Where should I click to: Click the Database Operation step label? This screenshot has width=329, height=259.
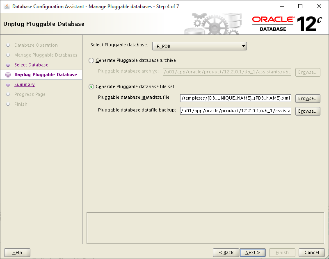click(x=36, y=45)
